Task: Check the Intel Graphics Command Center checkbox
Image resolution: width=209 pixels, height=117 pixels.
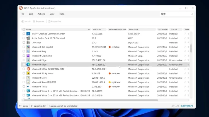Action: pyautogui.click(x=24, y=34)
